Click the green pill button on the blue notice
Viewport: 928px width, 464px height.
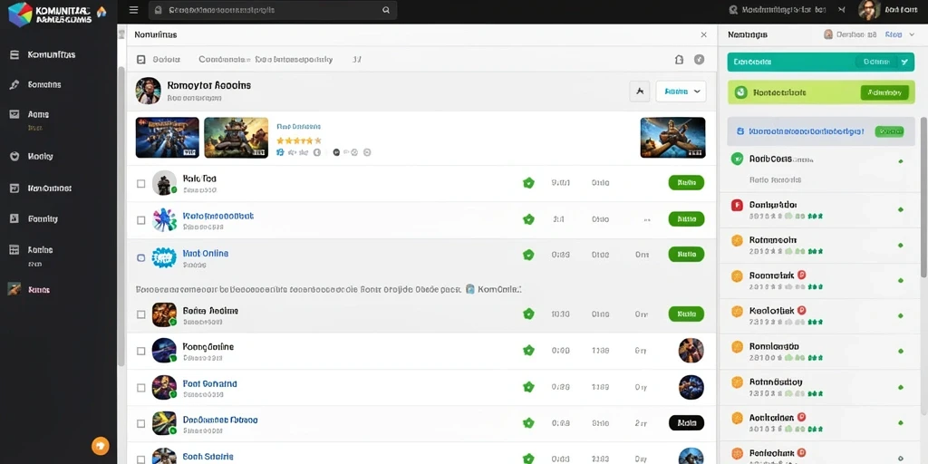[x=889, y=131]
